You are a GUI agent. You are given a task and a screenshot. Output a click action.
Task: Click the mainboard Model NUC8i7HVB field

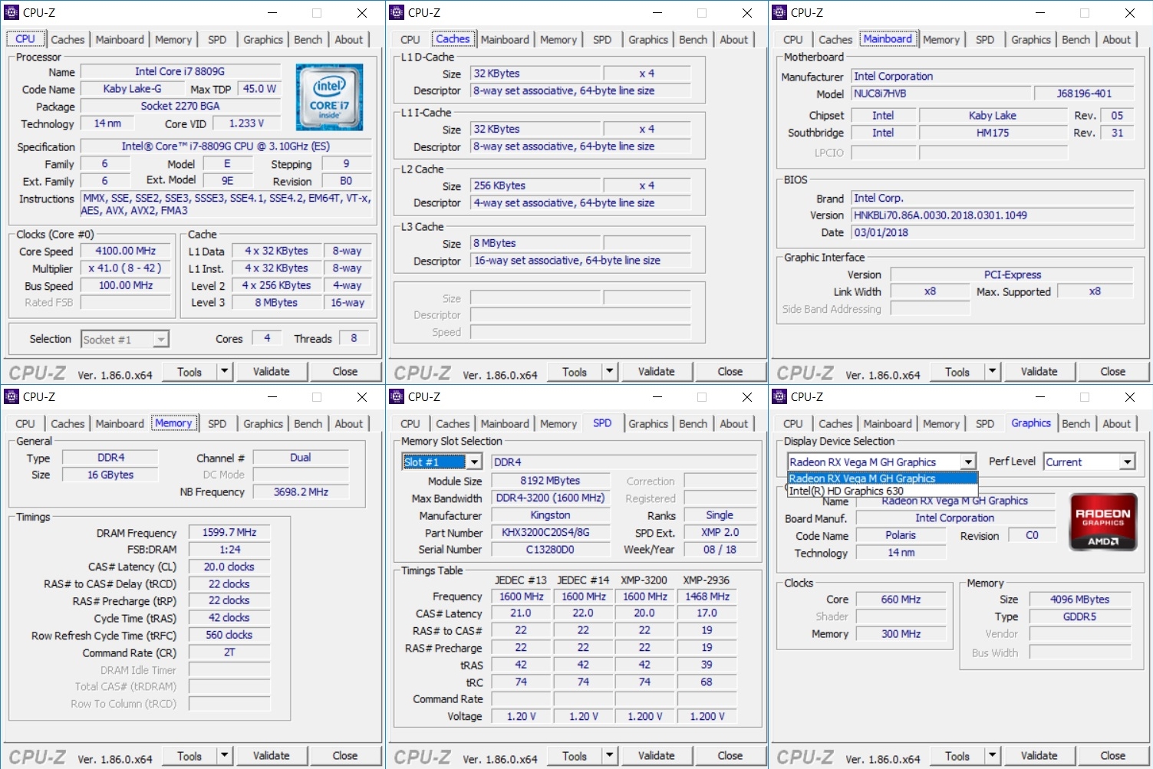pyautogui.click(x=940, y=94)
